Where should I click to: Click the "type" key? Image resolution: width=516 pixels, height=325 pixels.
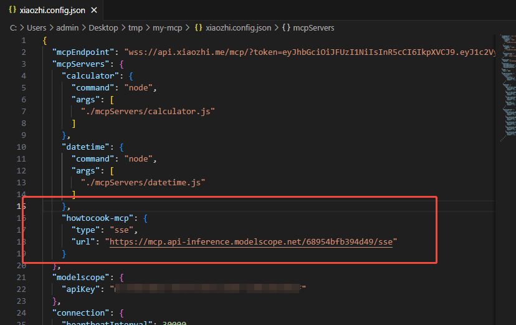pos(85,230)
